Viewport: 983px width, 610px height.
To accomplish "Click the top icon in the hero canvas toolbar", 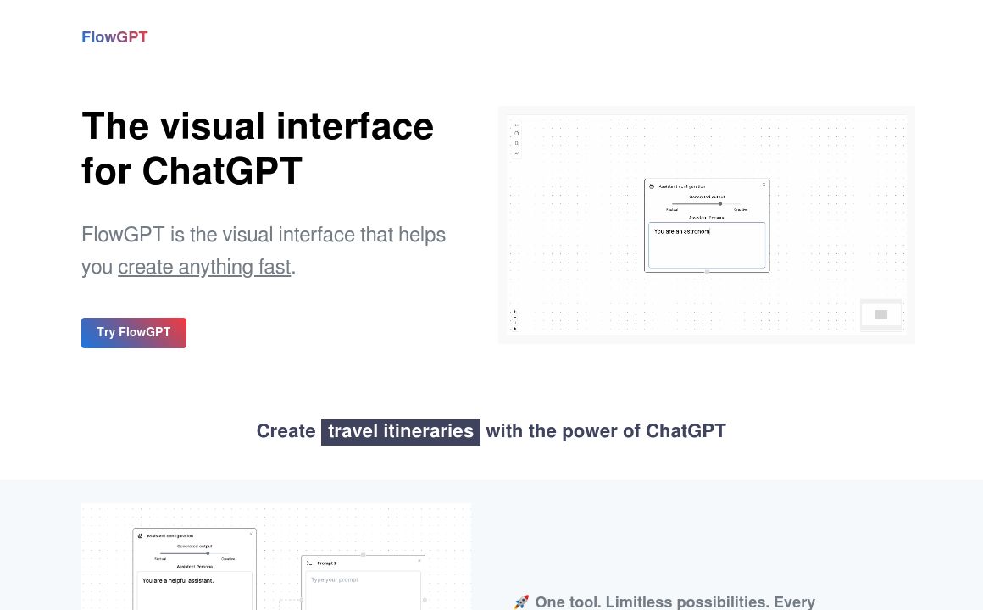I will tap(516, 125).
